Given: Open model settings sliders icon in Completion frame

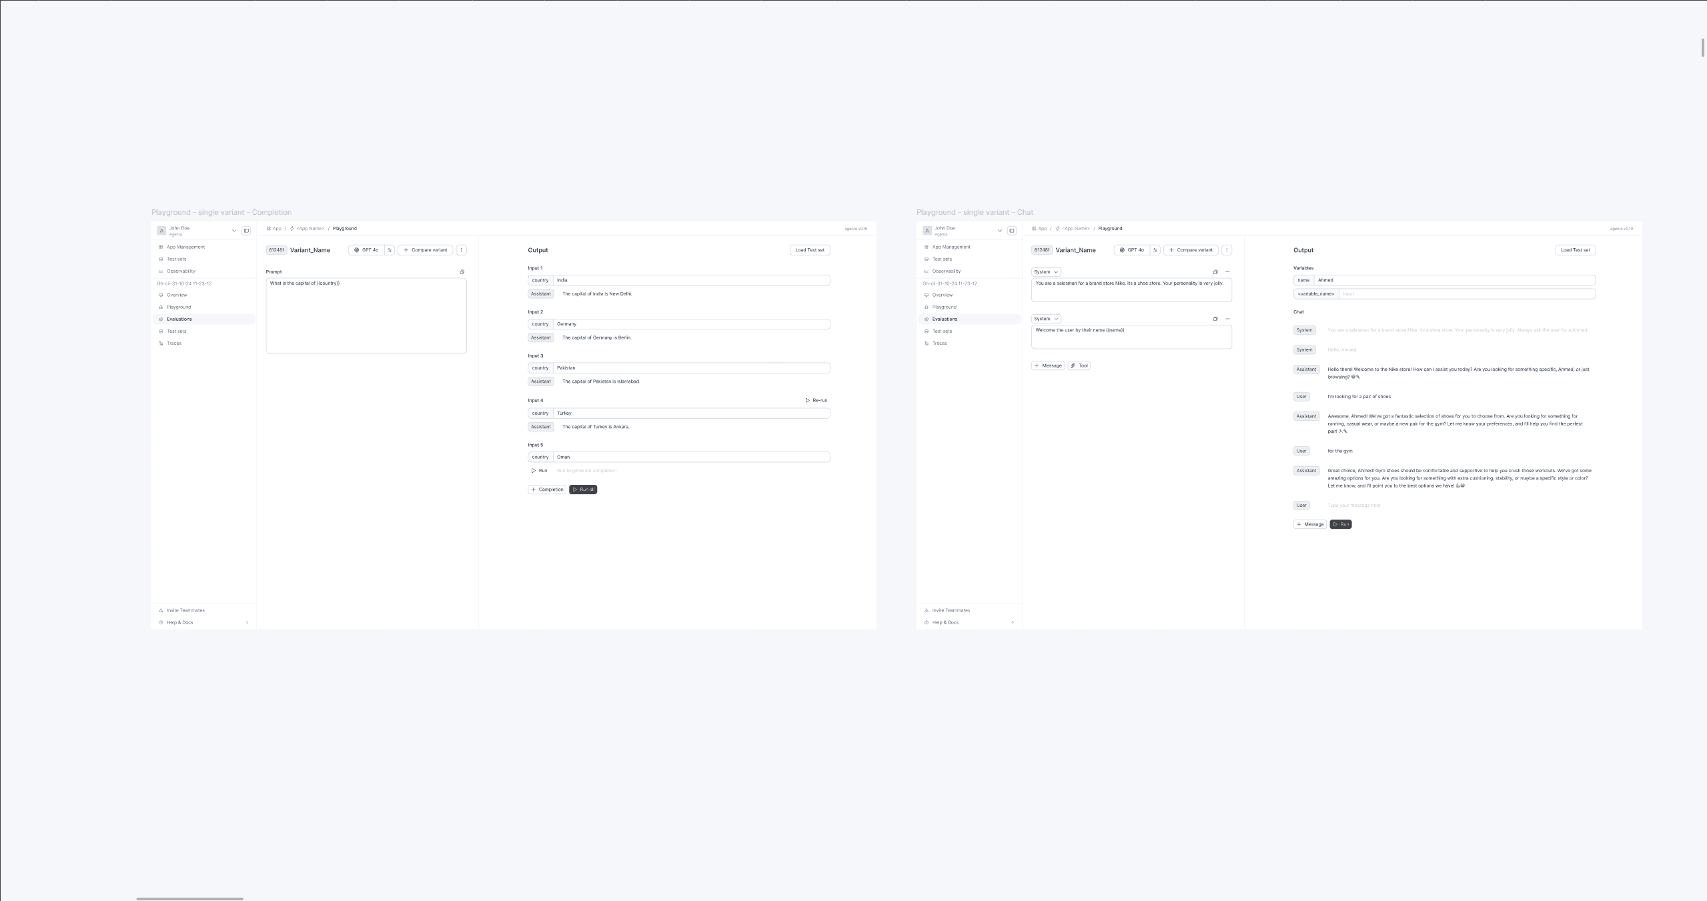Looking at the screenshot, I should [390, 250].
